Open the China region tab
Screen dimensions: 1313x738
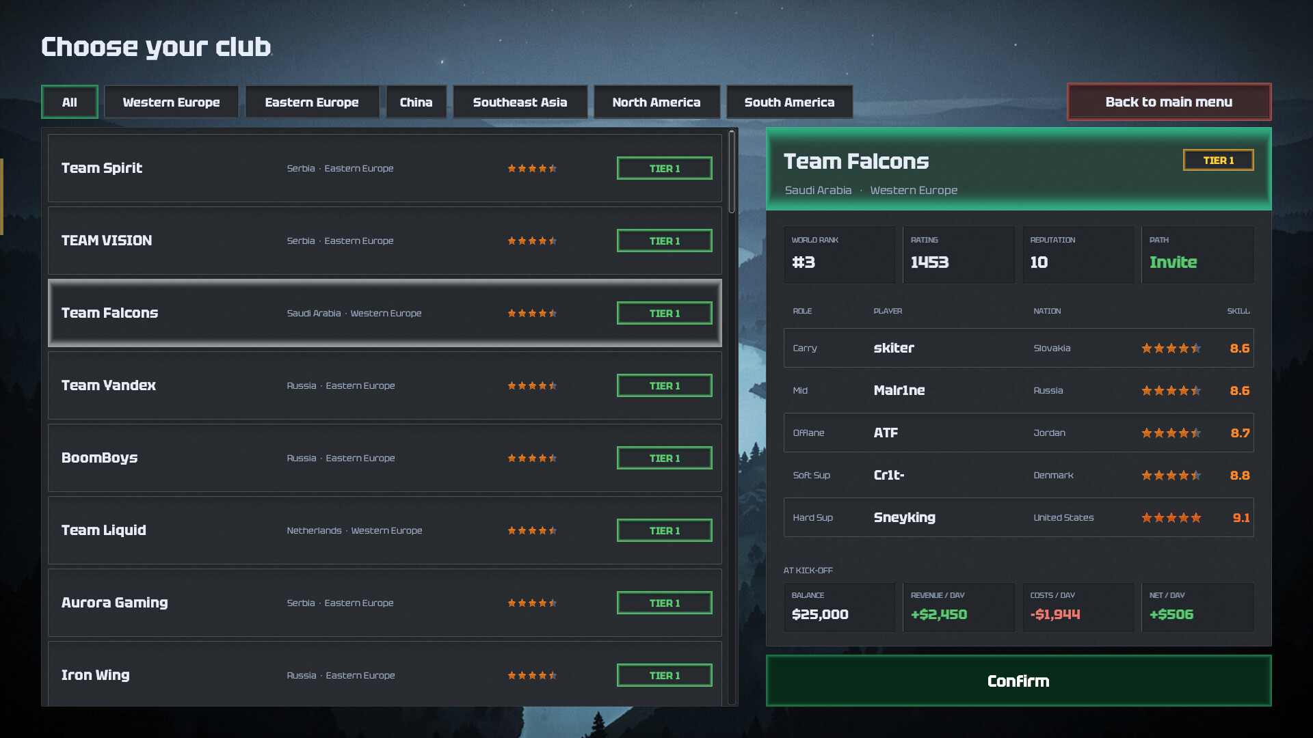pyautogui.click(x=416, y=102)
